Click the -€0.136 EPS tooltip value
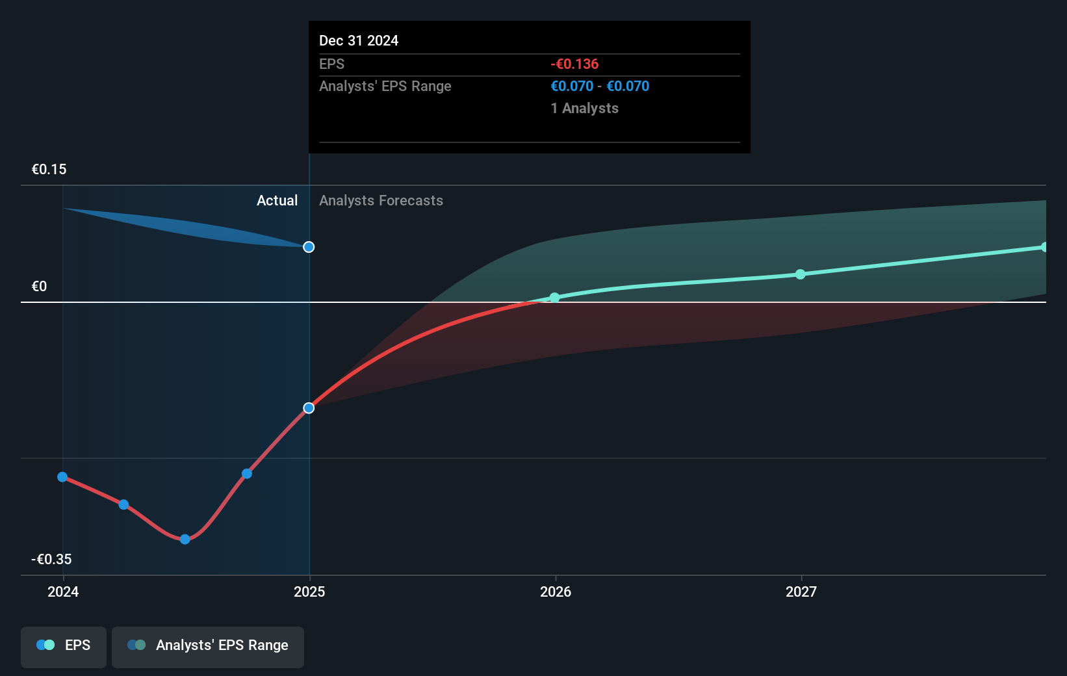Image resolution: width=1067 pixels, height=676 pixels. point(574,64)
